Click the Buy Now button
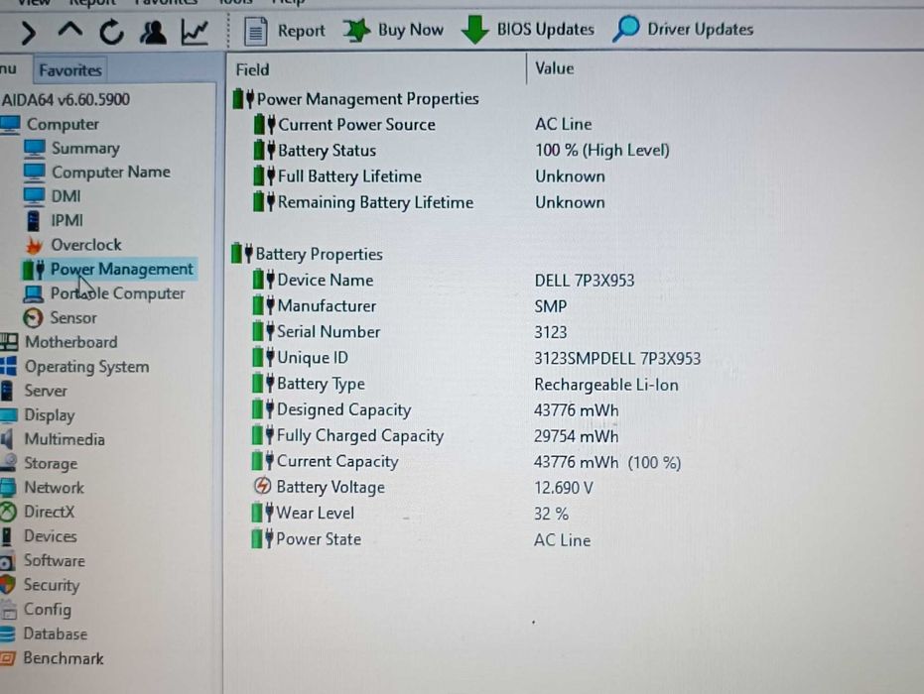 (x=394, y=30)
